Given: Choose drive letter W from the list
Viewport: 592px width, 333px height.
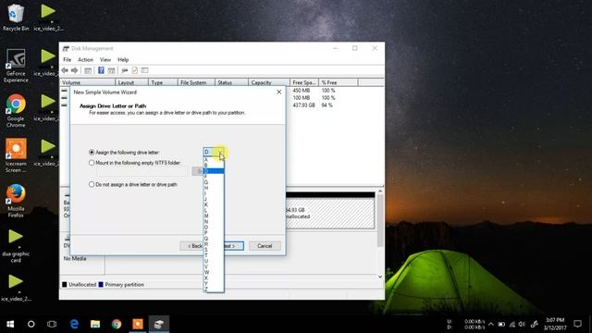Looking at the screenshot, I should [214, 272].
